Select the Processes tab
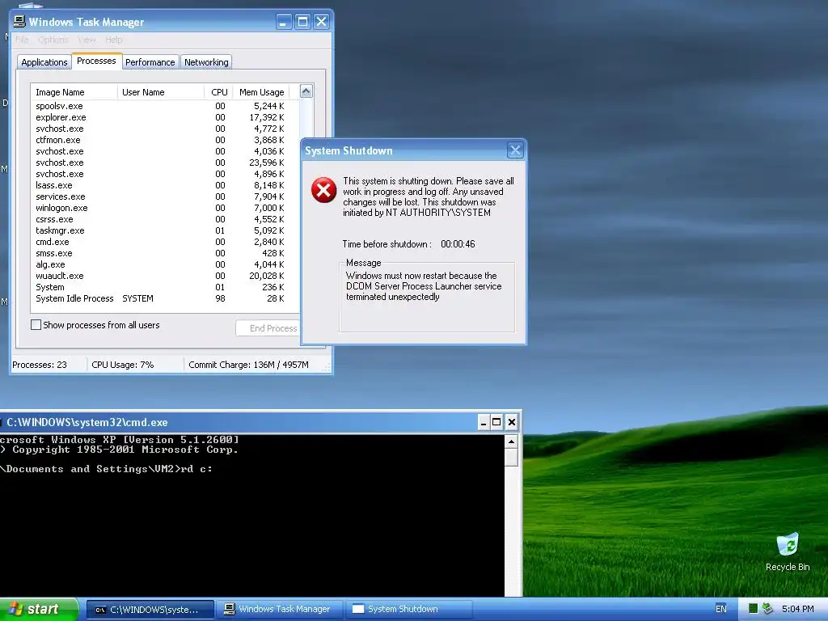The height and width of the screenshot is (621, 828). click(97, 61)
